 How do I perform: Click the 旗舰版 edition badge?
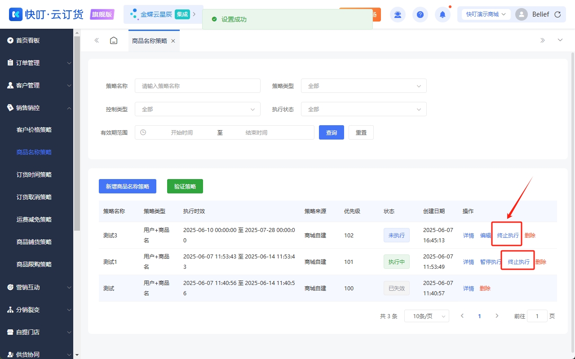pyautogui.click(x=102, y=14)
